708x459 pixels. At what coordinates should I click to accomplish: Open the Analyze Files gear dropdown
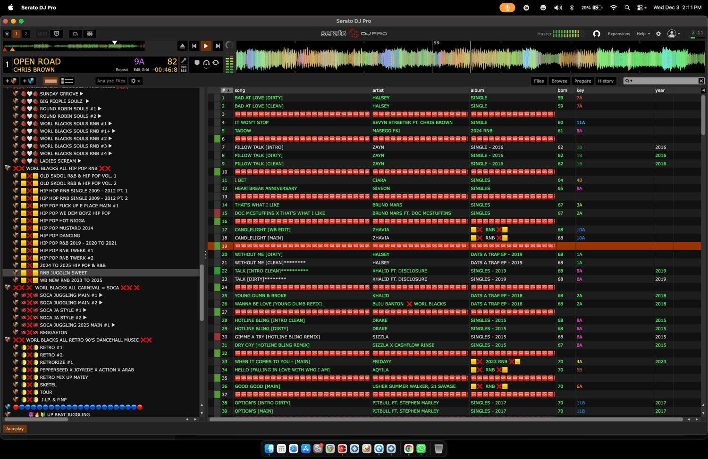click(x=135, y=81)
